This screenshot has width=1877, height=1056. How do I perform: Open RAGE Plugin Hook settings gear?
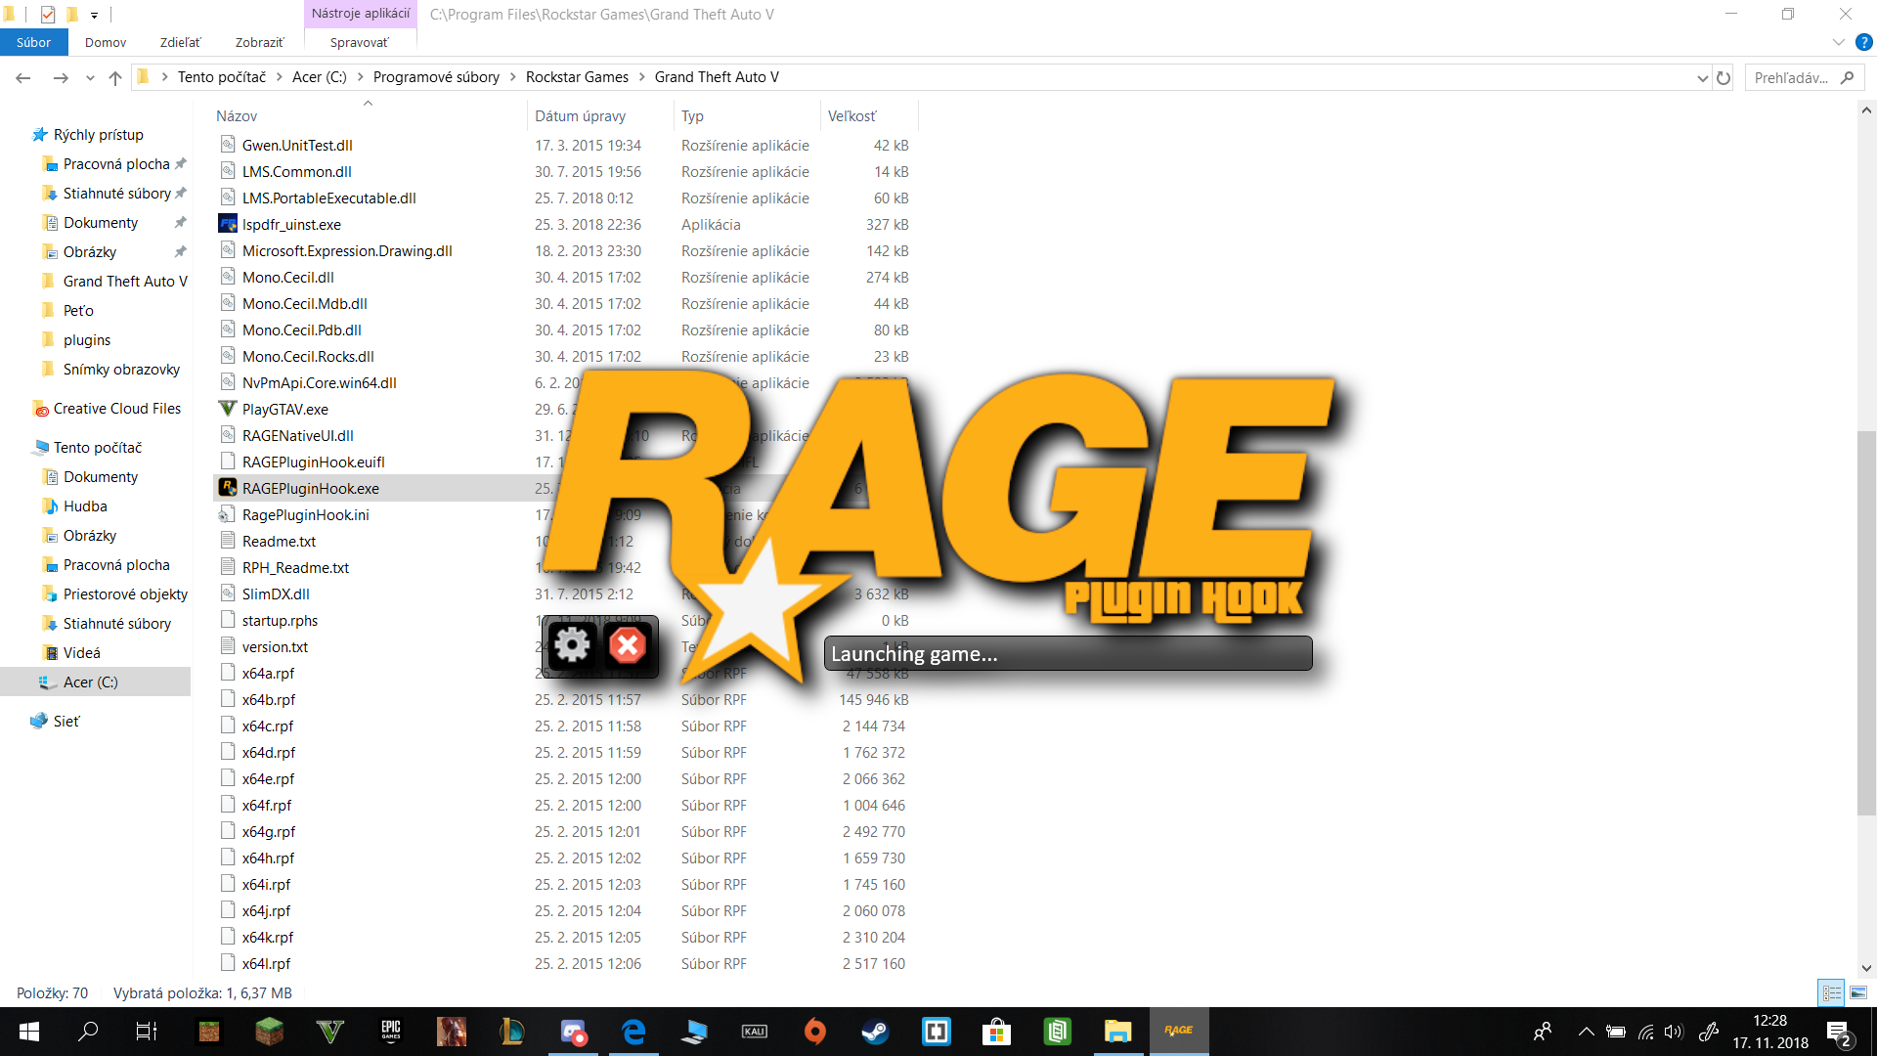[572, 645]
